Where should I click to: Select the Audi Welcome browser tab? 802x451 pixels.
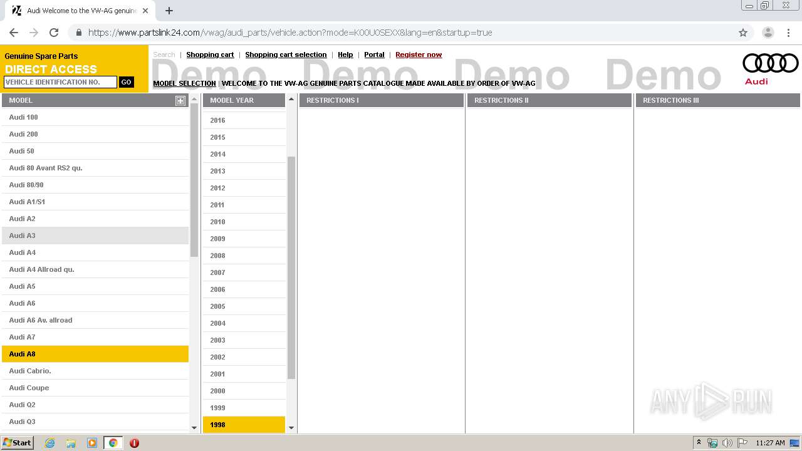click(81, 11)
